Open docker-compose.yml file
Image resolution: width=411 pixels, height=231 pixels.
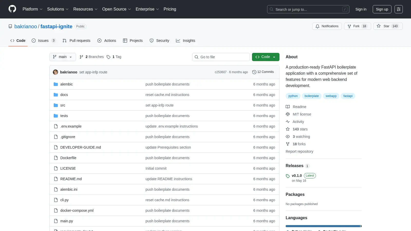[x=77, y=210]
